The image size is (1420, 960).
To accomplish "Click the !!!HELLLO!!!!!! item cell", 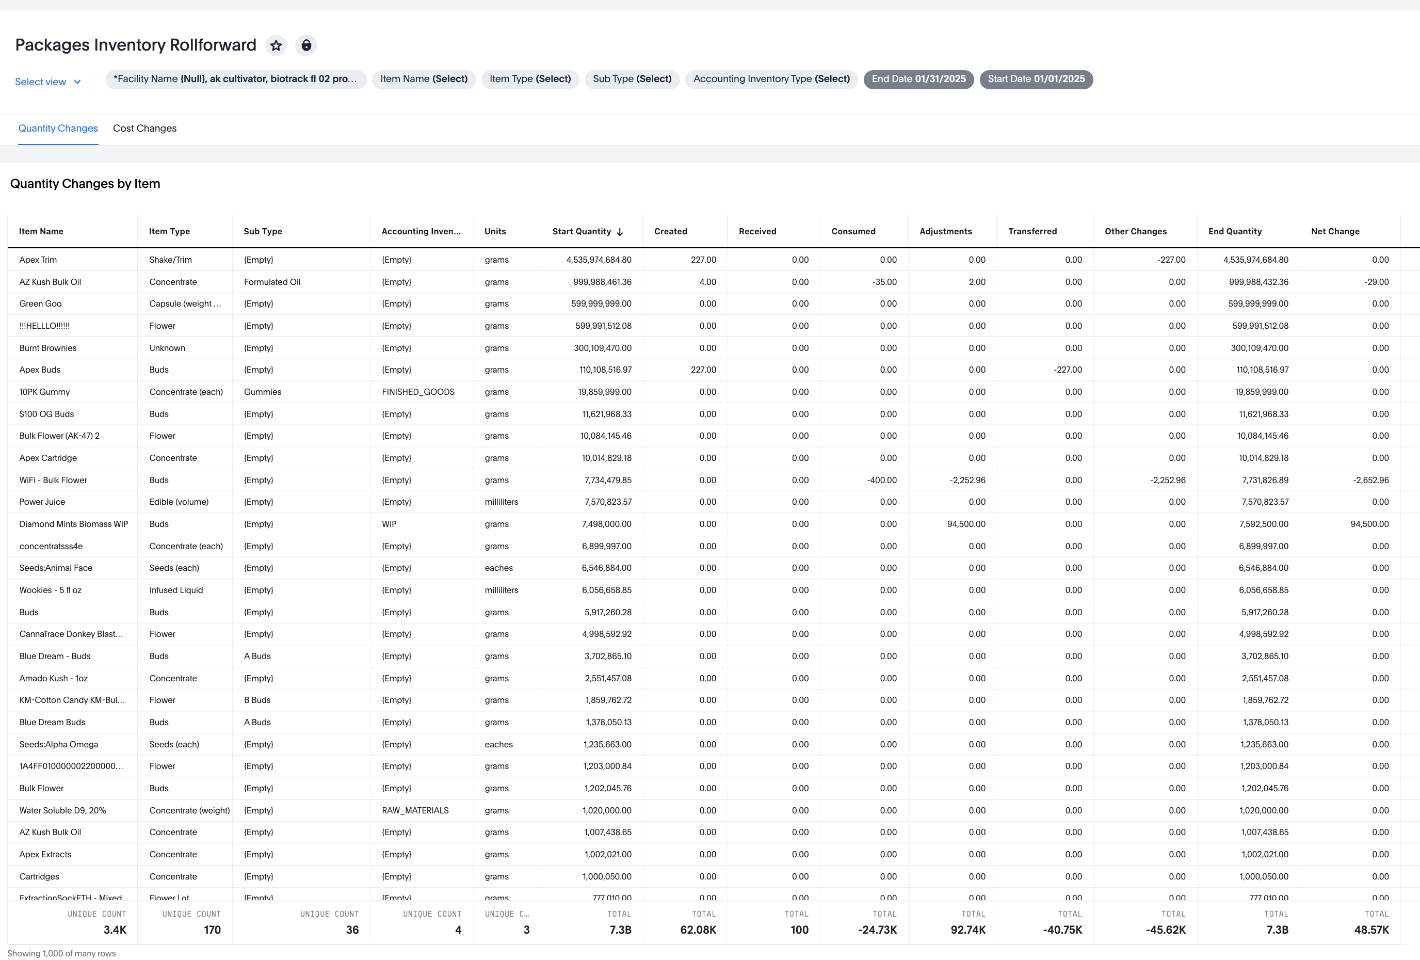I will click(x=72, y=326).
